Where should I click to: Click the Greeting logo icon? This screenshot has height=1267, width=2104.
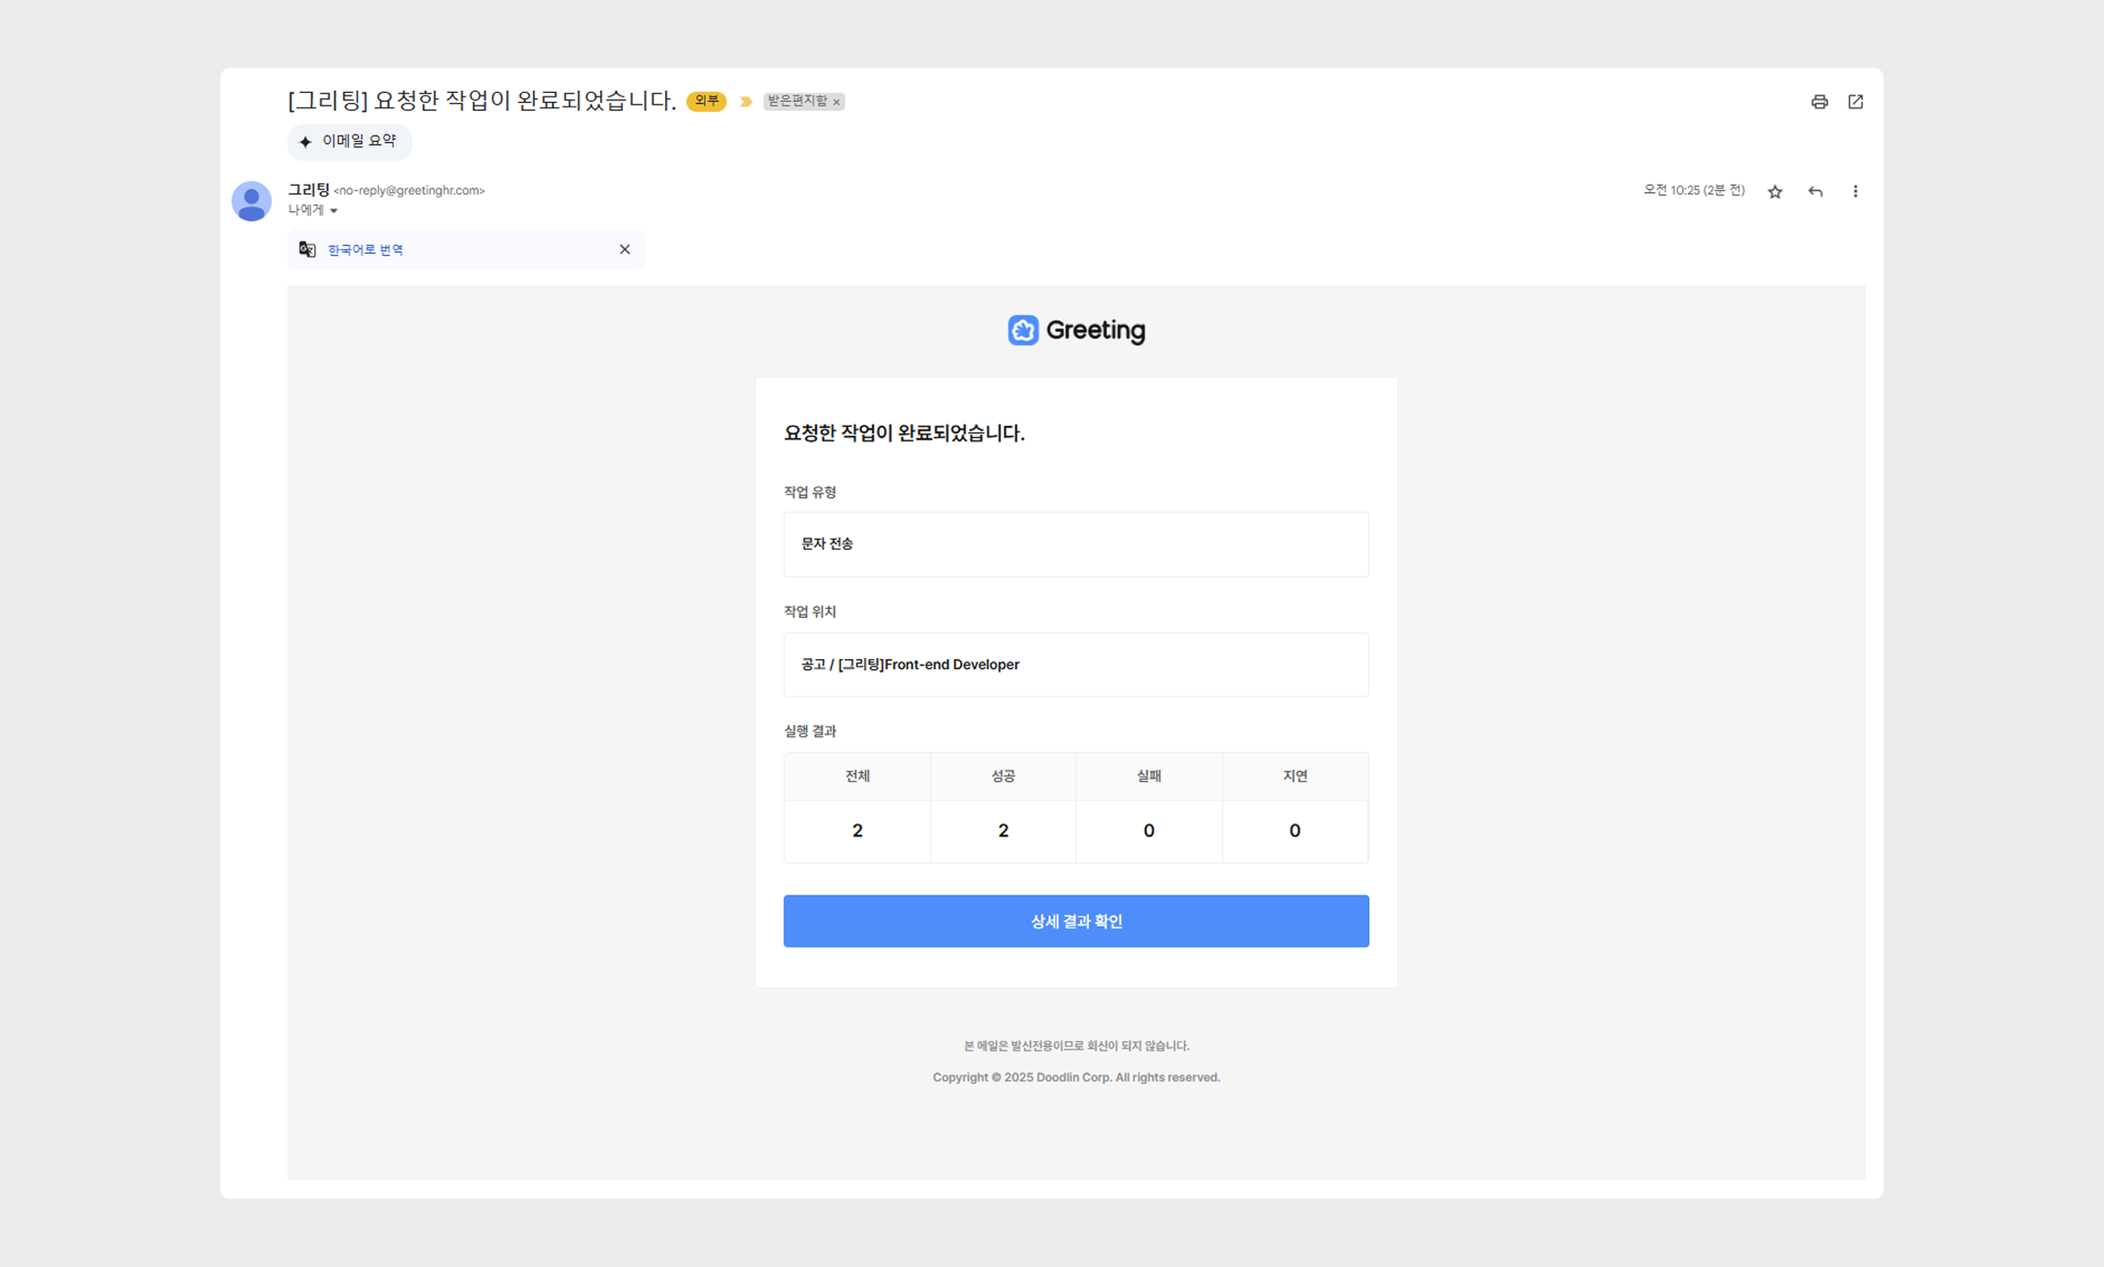point(1023,330)
